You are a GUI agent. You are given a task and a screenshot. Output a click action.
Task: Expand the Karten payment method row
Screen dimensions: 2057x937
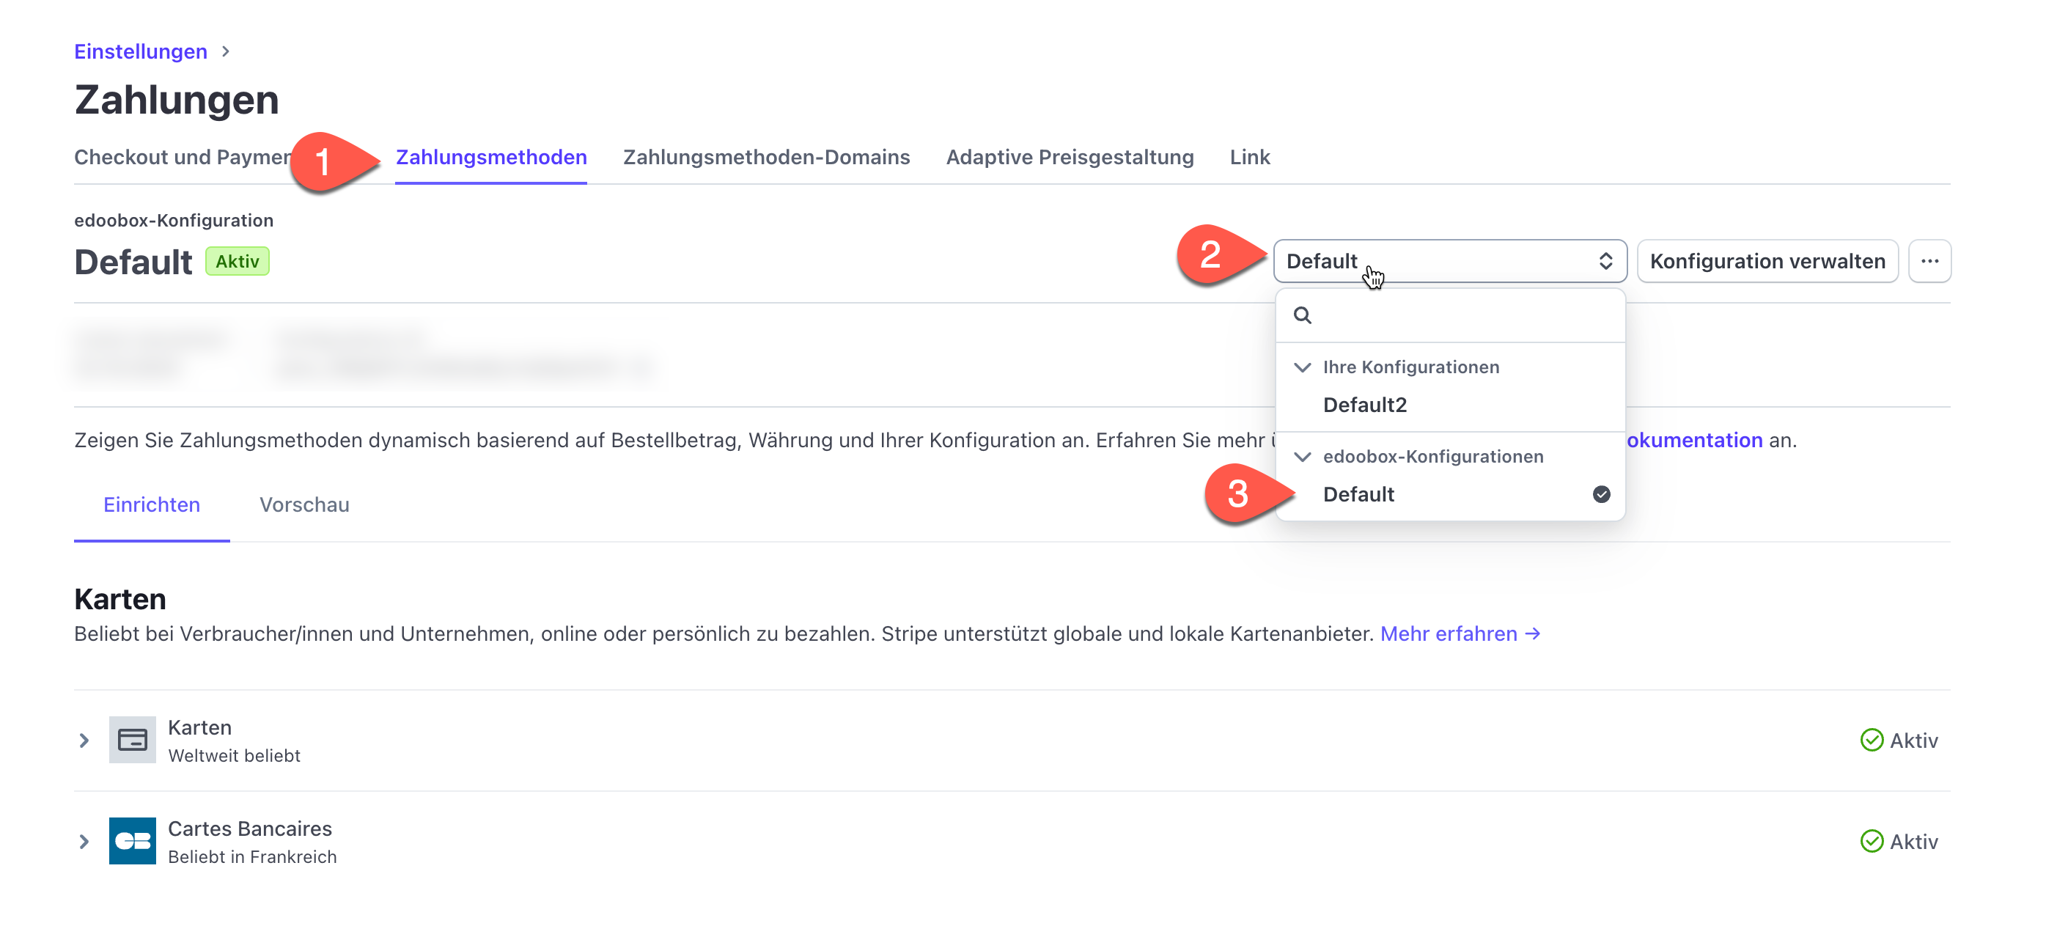point(84,741)
